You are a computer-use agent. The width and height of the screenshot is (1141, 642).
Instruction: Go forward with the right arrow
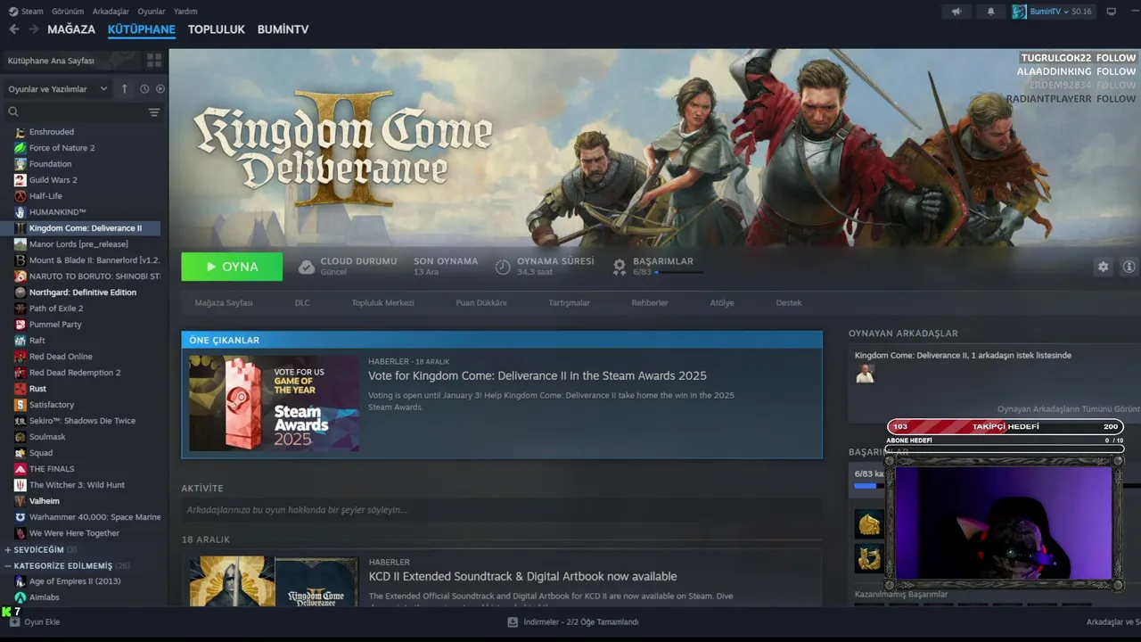[x=33, y=29]
